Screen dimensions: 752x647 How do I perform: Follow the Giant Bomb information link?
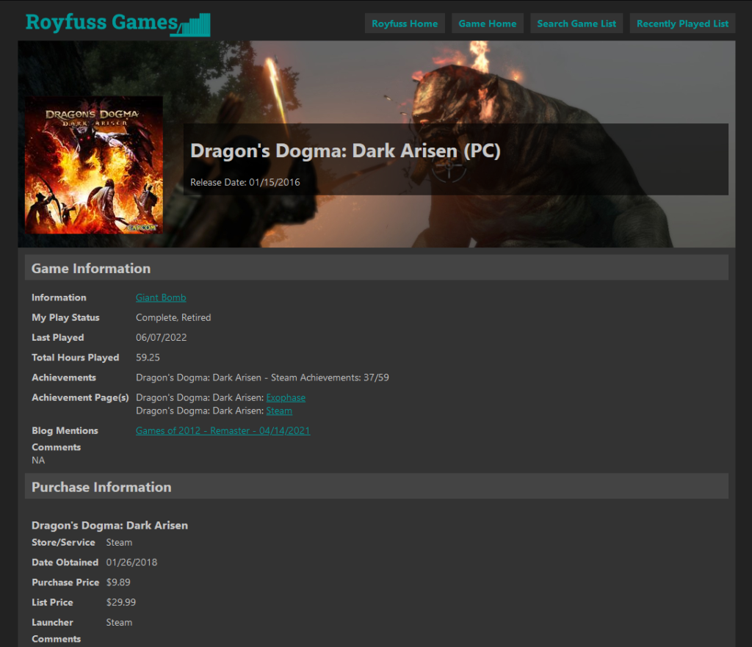point(161,297)
